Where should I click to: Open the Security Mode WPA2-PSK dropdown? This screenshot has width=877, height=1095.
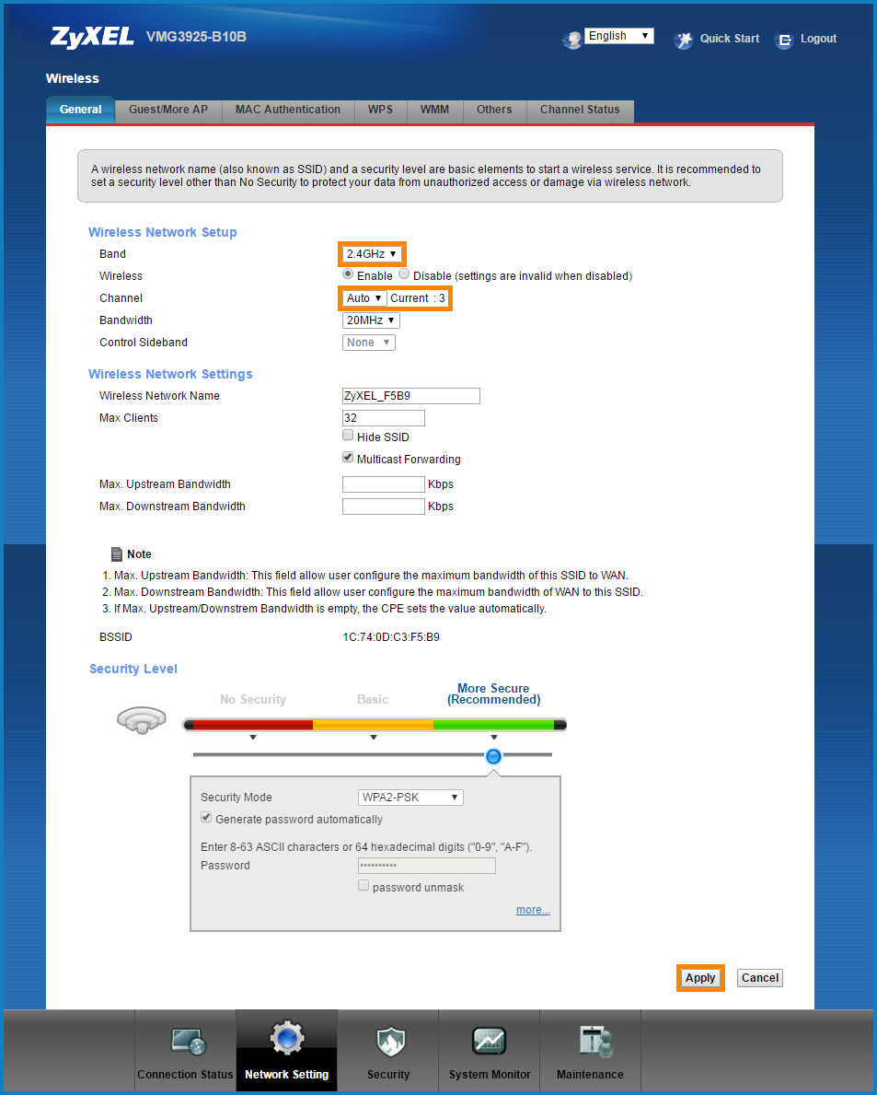(410, 798)
